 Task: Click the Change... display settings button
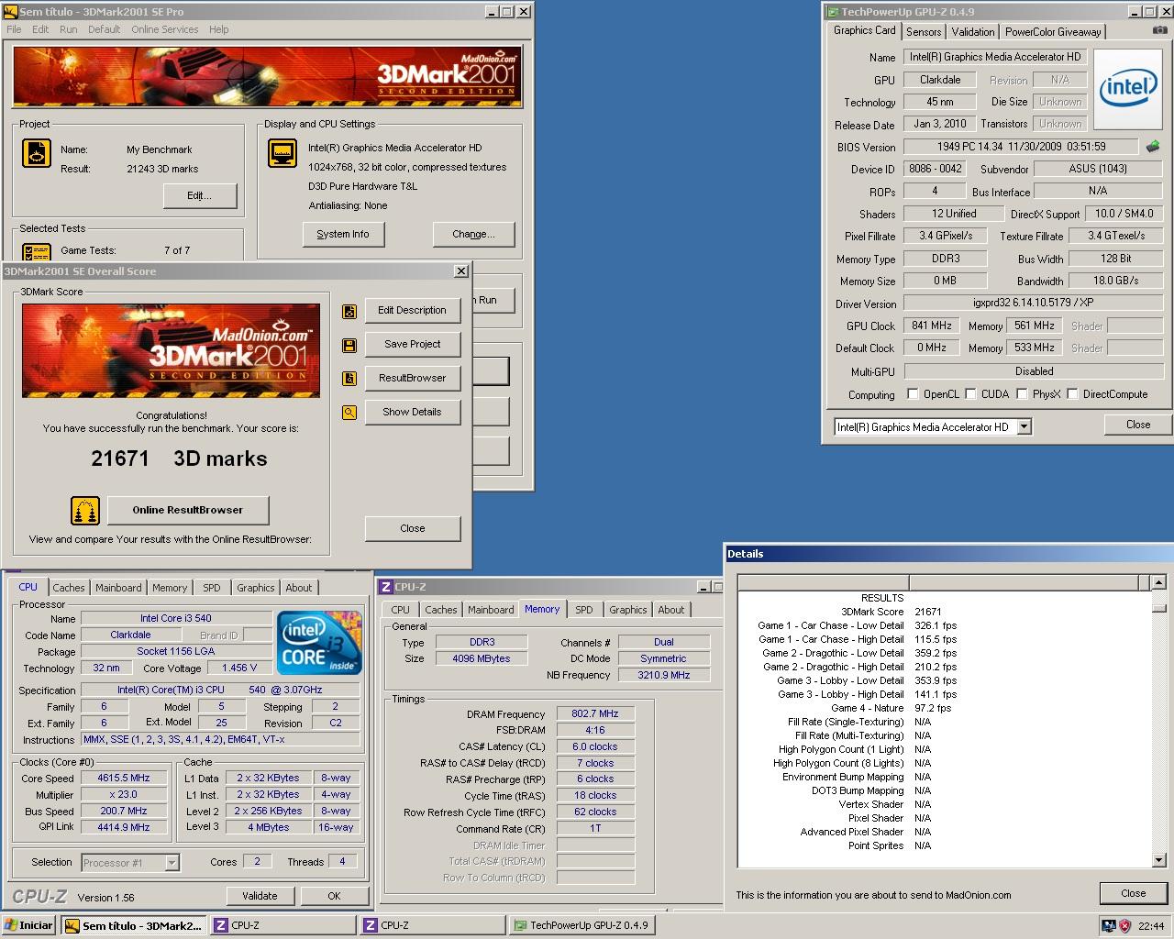473,235
